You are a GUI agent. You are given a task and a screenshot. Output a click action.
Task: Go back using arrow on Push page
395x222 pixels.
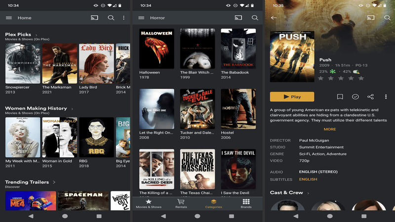click(x=274, y=18)
